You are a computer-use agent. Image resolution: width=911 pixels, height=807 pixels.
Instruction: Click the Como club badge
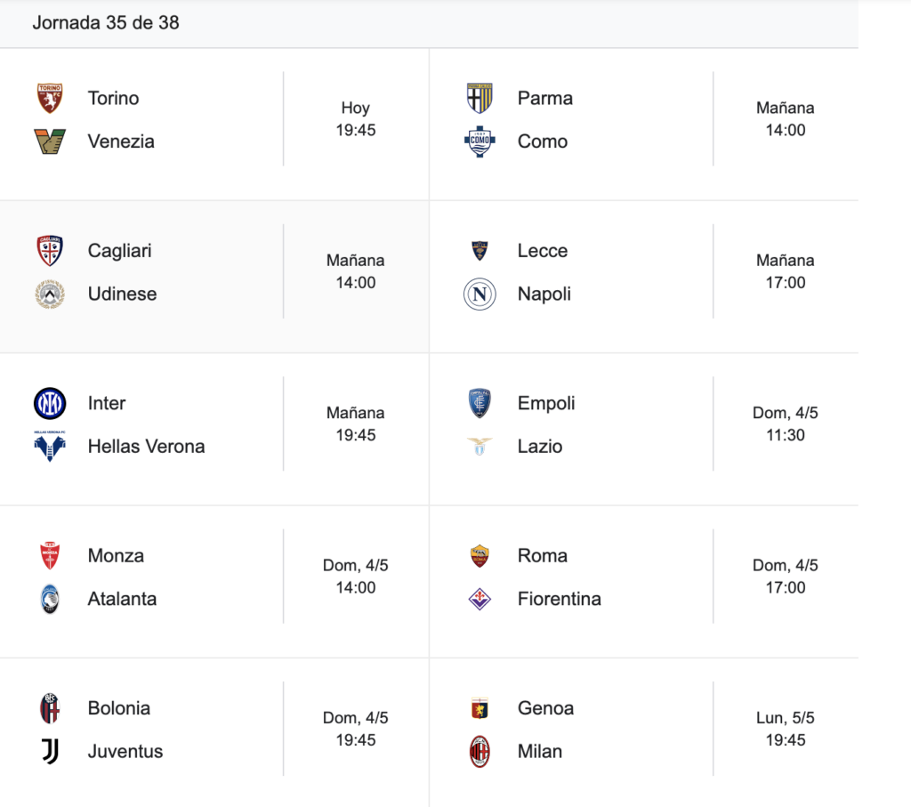pyautogui.click(x=480, y=141)
